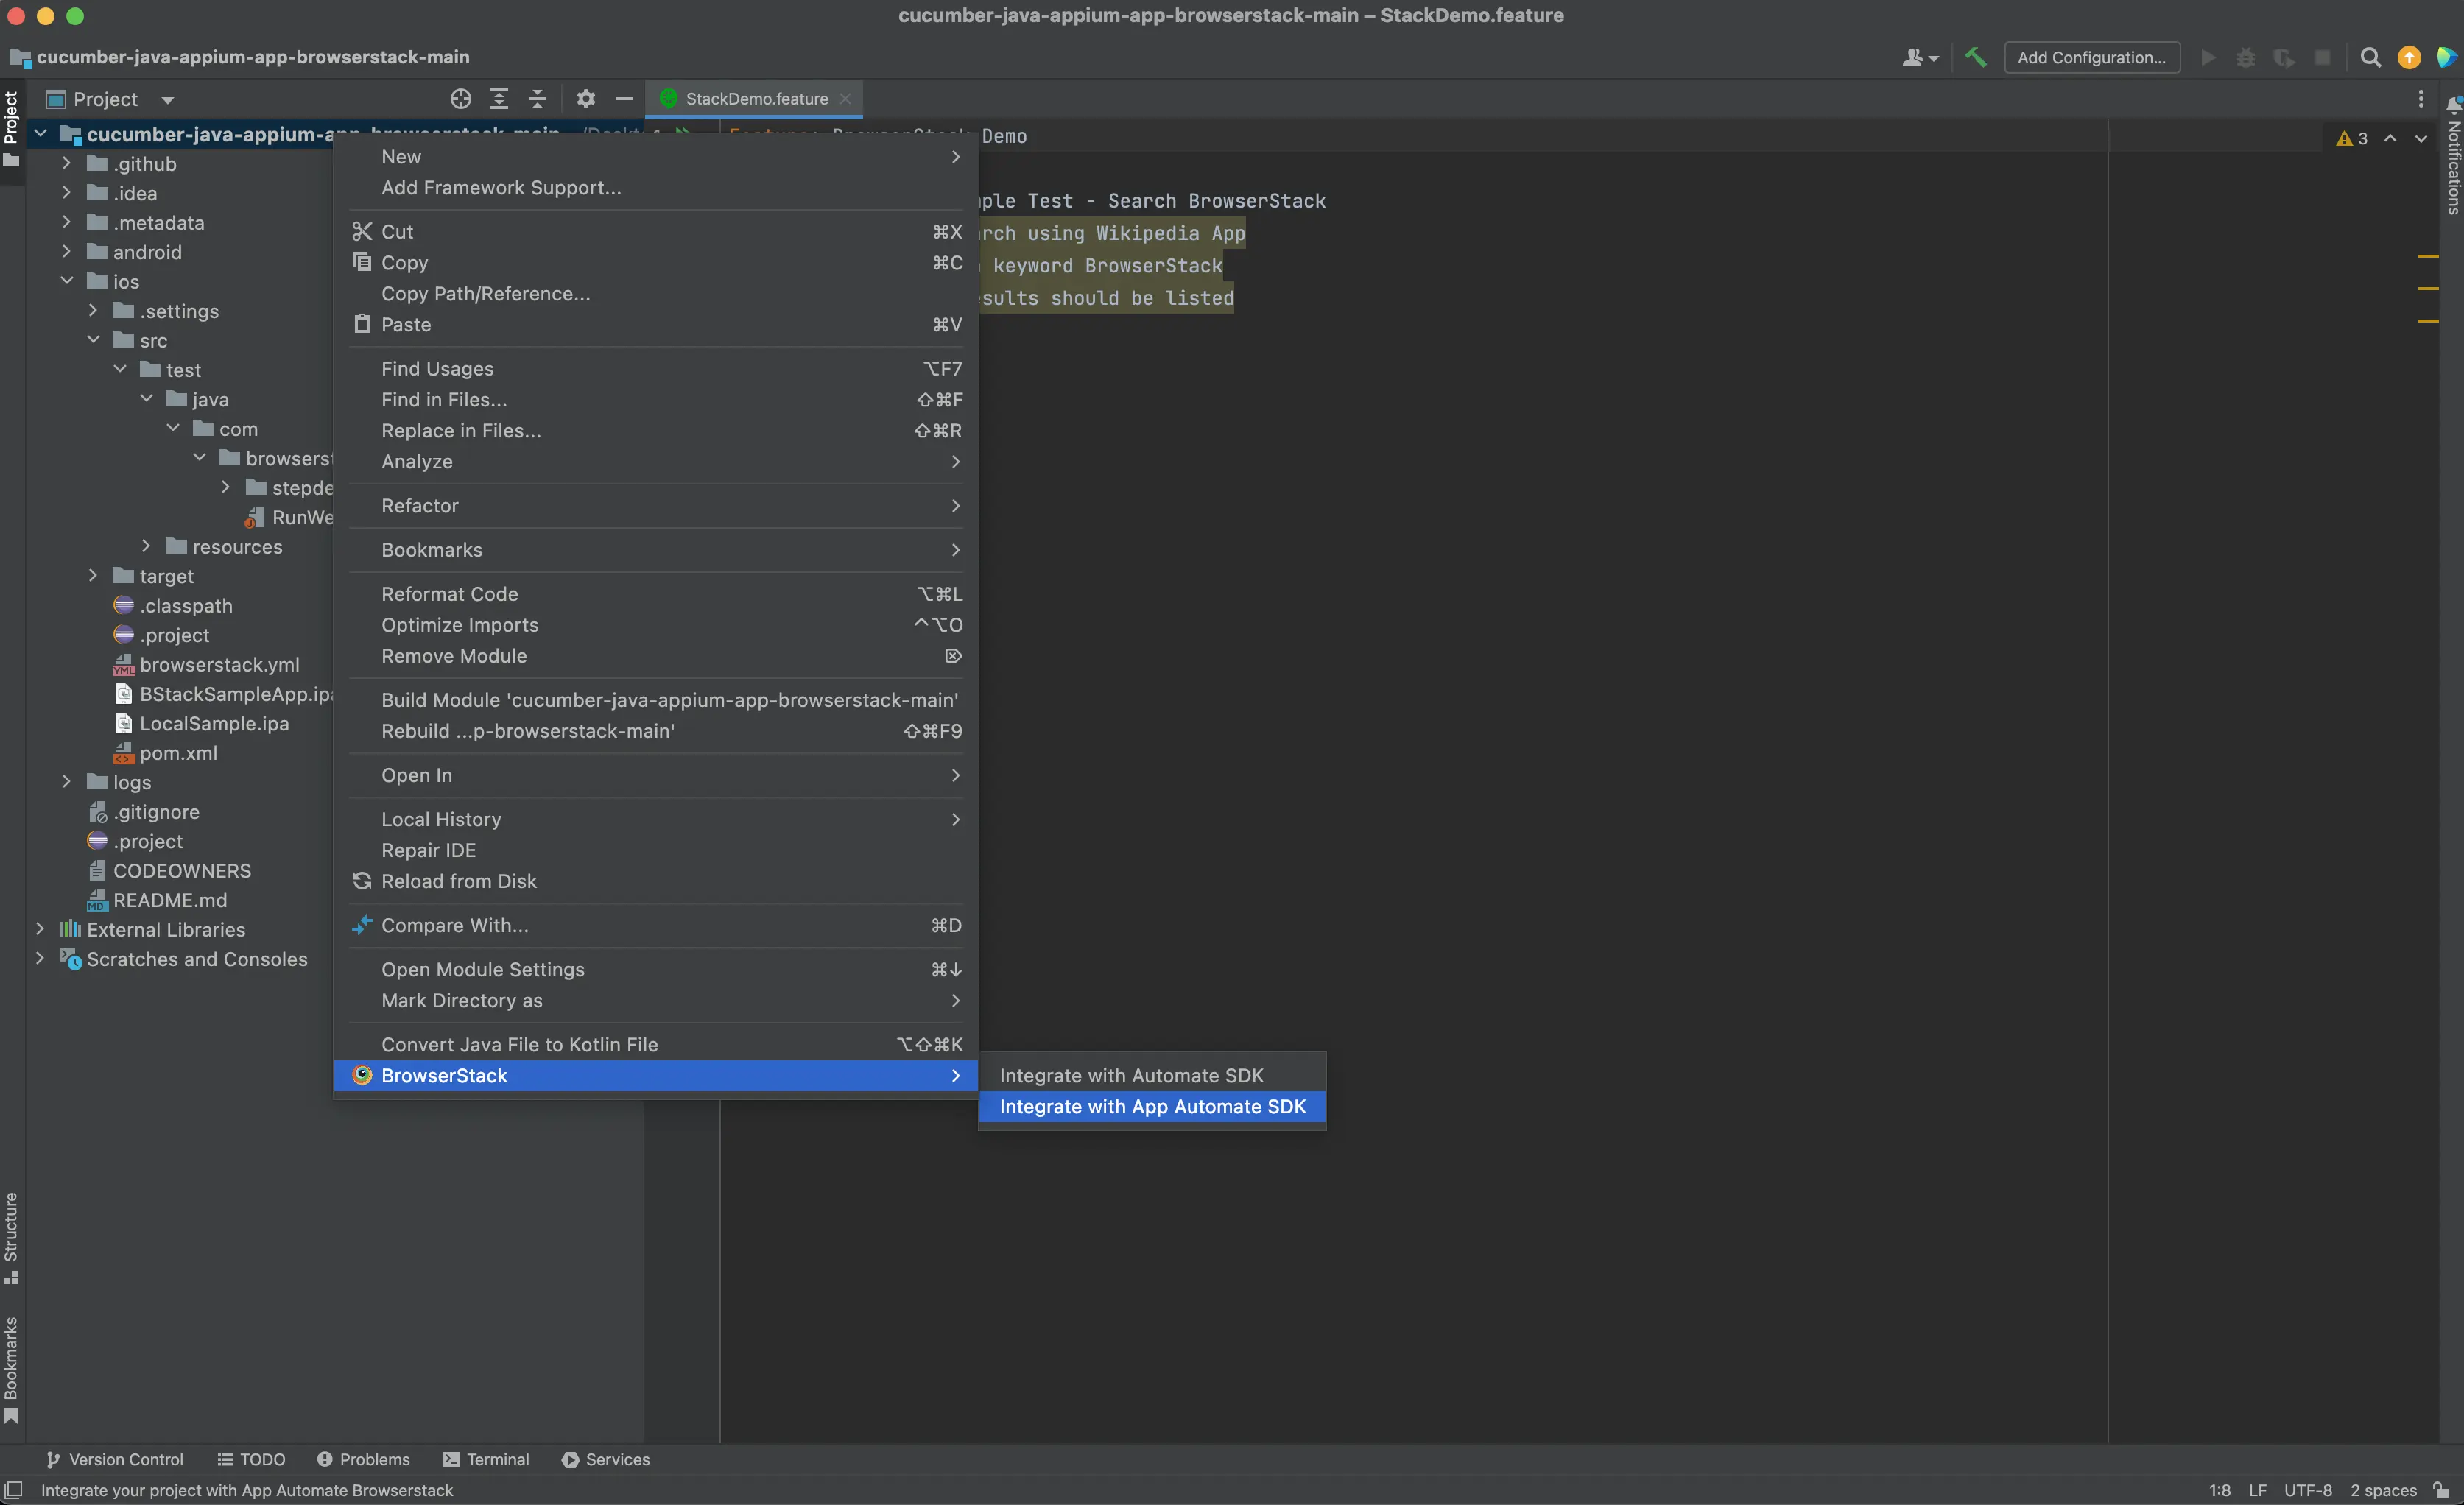Click Add Configuration button
The height and width of the screenshot is (1505, 2464).
coord(2091,57)
